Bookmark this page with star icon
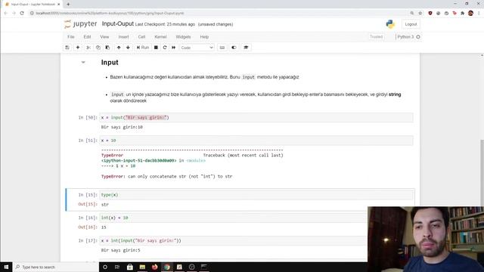This screenshot has height=272, width=484. click(420, 14)
